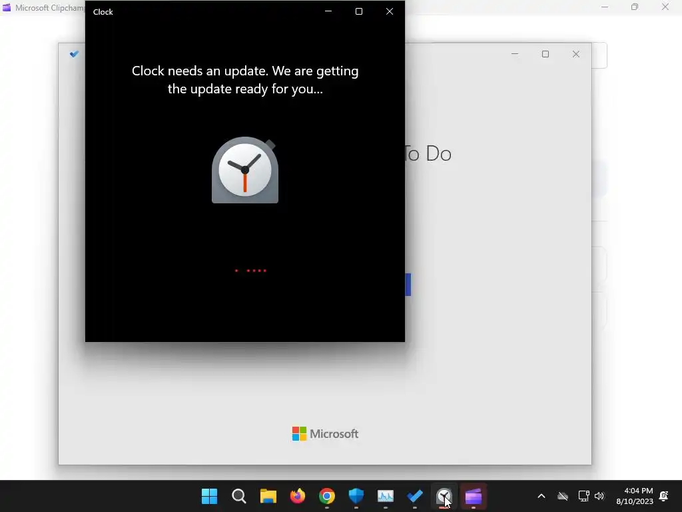
Task: Click the 'To Do' heading text
Action: (428, 154)
